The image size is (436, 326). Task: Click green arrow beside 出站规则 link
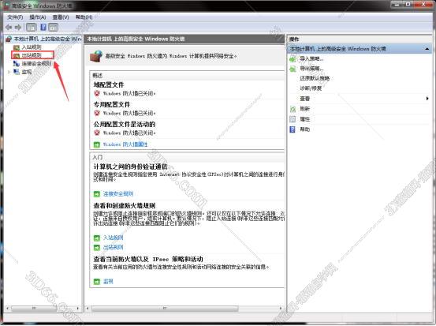[x=97, y=247]
